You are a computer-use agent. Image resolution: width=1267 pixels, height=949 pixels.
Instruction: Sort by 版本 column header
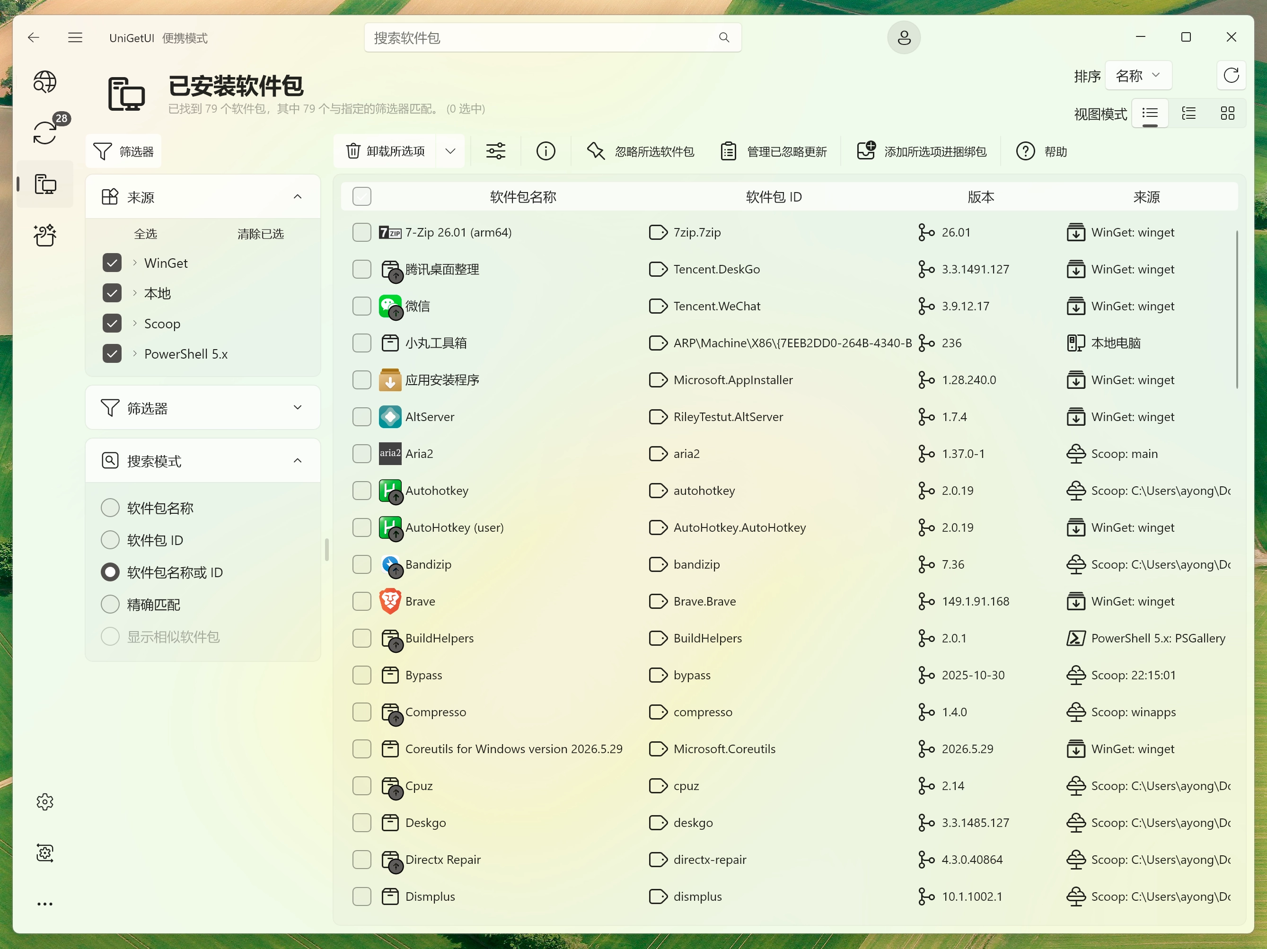981,197
